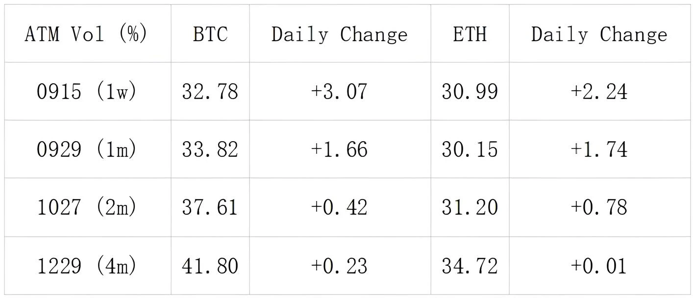Click the Daily Change header beside BTC
This screenshot has height=298, width=693.
340,34
